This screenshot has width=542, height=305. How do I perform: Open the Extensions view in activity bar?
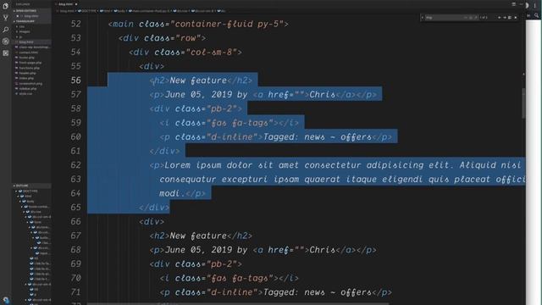point(6,53)
